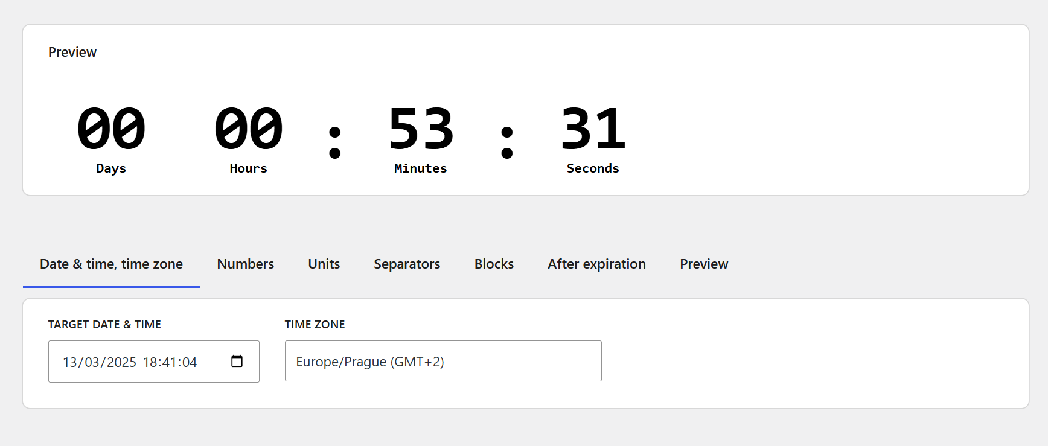Select the Separators tab

click(x=407, y=264)
